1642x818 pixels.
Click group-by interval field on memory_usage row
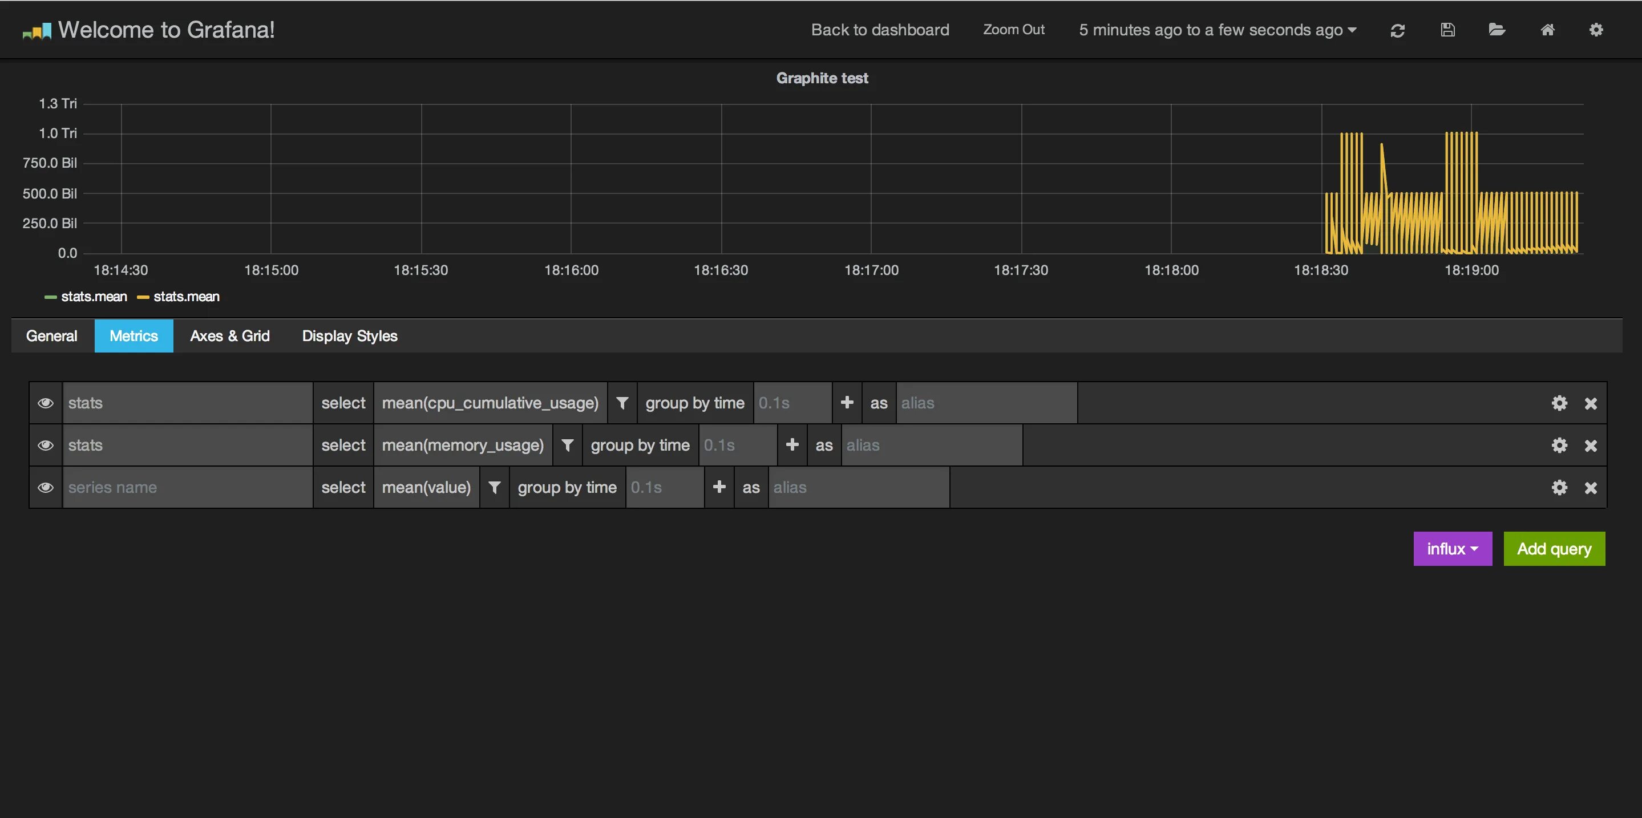[738, 445]
